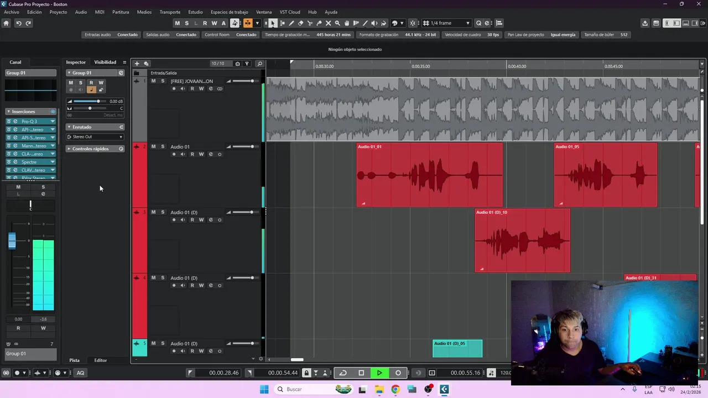Open Chrome from the taskbar
The height and width of the screenshot is (398, 708).
[395, 389]
